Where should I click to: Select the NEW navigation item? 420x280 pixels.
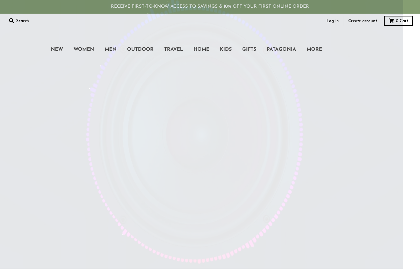click(x=57, y=49)
